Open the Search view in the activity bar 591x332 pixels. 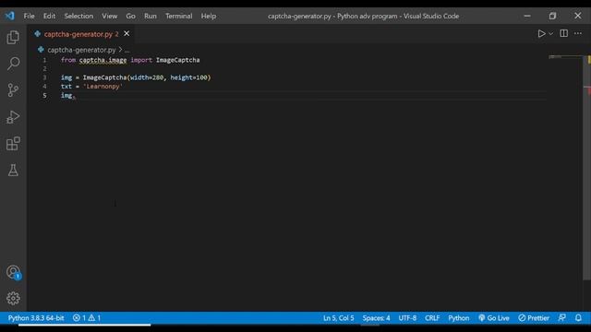[x=13, y=64]
